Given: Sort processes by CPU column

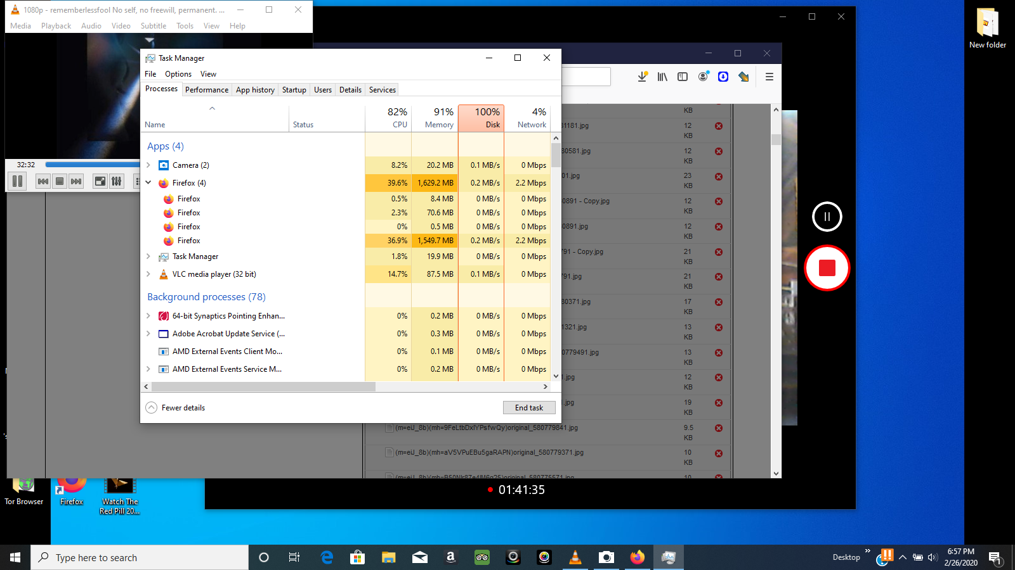Looking at the screenshot, I should (388, 118).
